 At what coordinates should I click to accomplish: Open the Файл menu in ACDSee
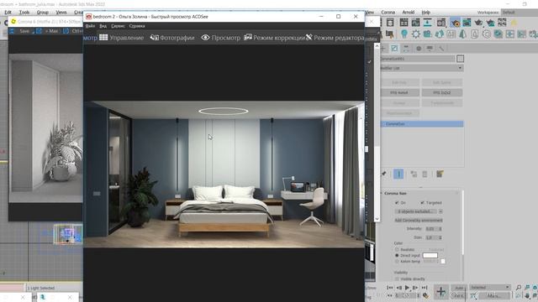(x=90, y=26)
